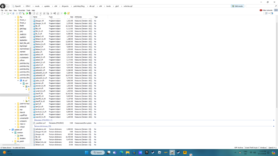This screenshot has height=156, width=278.
Task: Open the Tools menu
Action: point(28,11)
